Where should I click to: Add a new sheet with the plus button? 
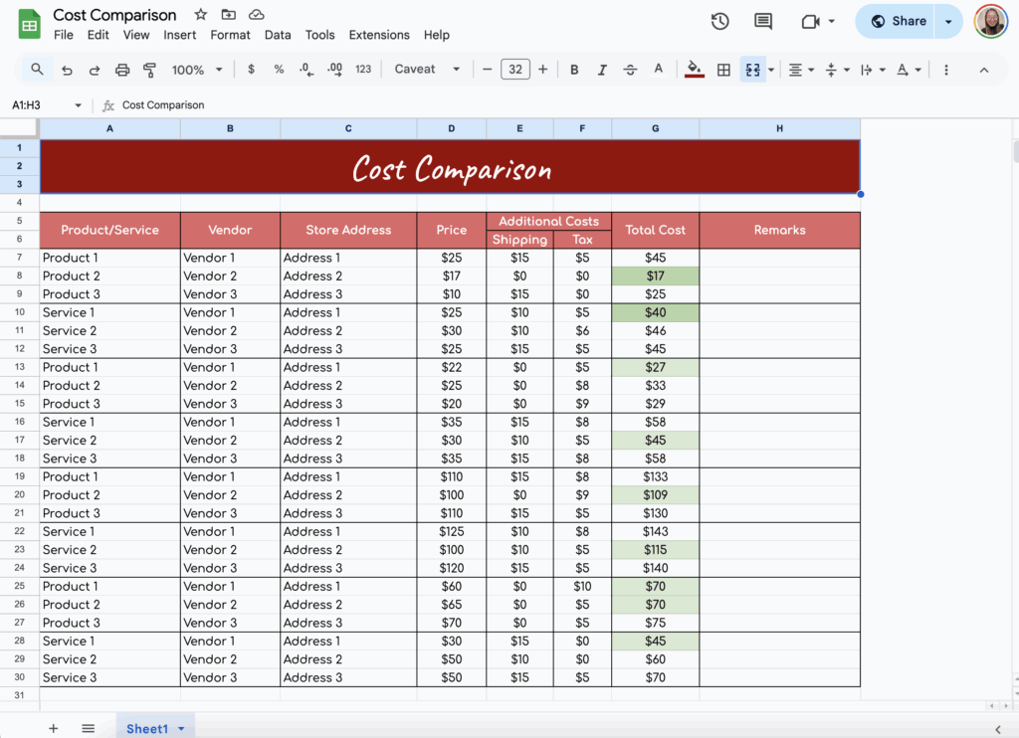(x=53, y=728)
